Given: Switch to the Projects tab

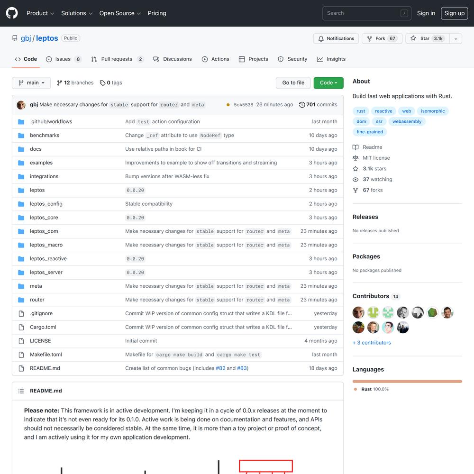Looking at the screenshot, I should (x=253, y=59).
